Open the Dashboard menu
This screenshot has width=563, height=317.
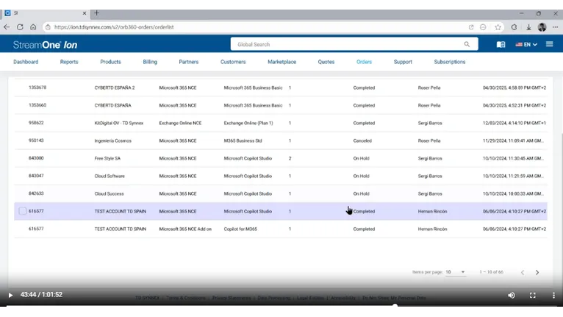pyautogui.click(x=26, y=62)
